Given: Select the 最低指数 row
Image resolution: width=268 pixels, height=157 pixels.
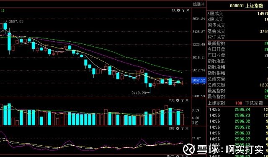Looking at the screenshot, I should click(x=237, y=96).
